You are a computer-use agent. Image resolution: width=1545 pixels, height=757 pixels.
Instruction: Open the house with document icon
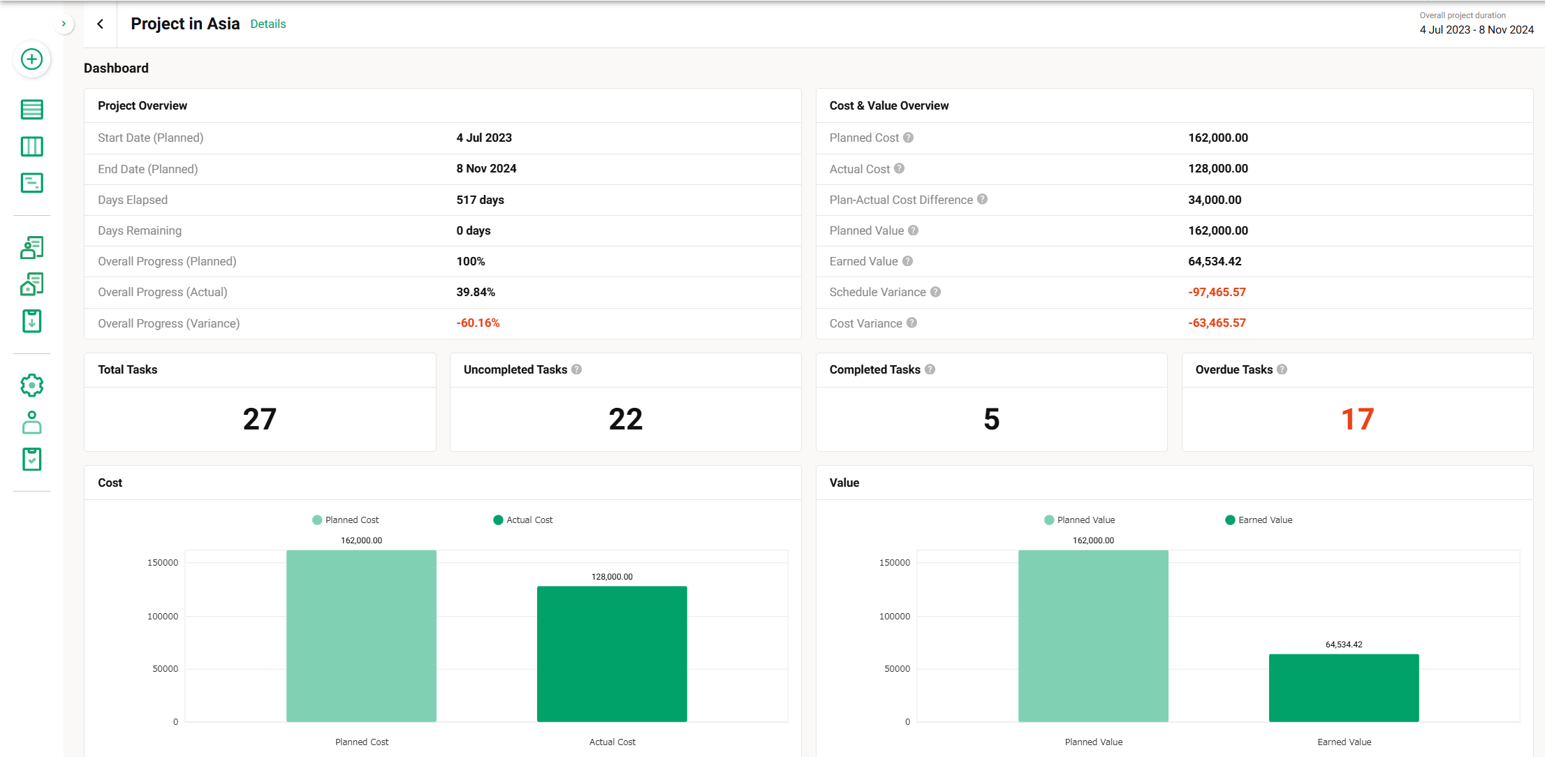[31, 284]
